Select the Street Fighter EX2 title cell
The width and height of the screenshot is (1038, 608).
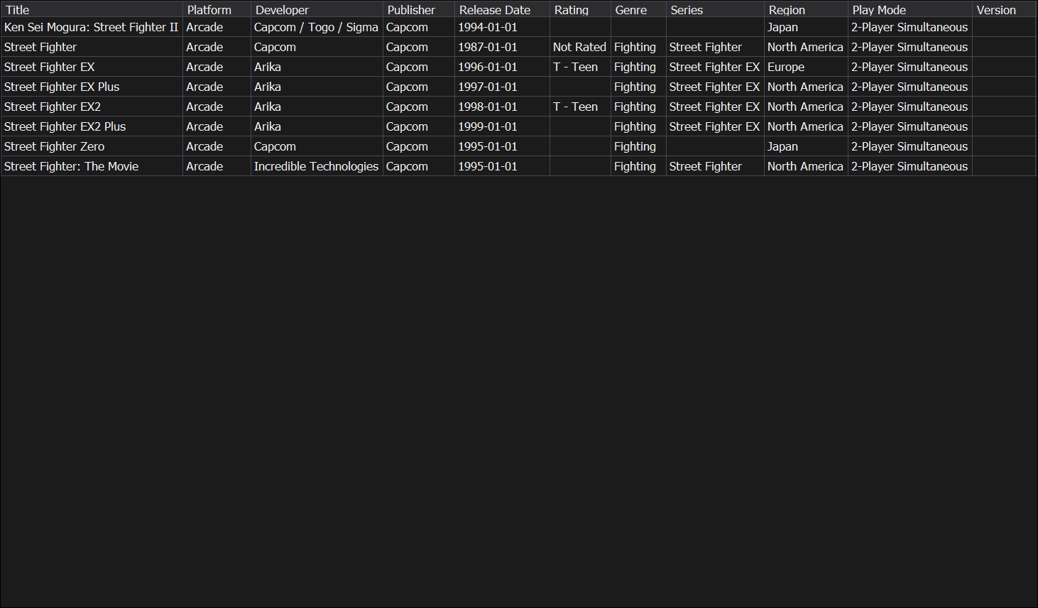92,107
